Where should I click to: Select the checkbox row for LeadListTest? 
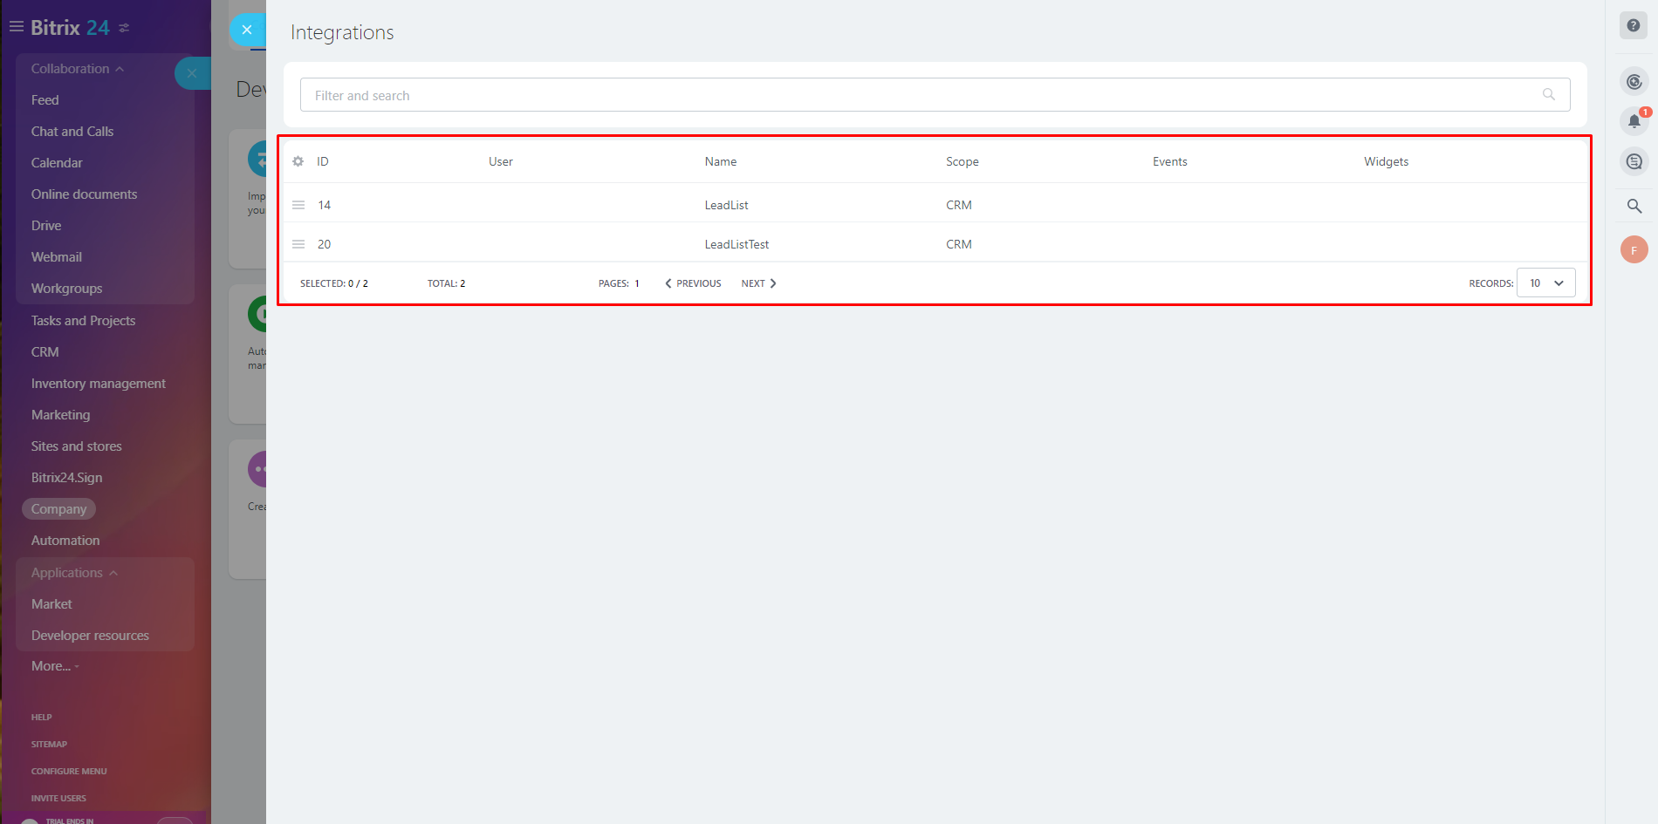coord(298,243)
